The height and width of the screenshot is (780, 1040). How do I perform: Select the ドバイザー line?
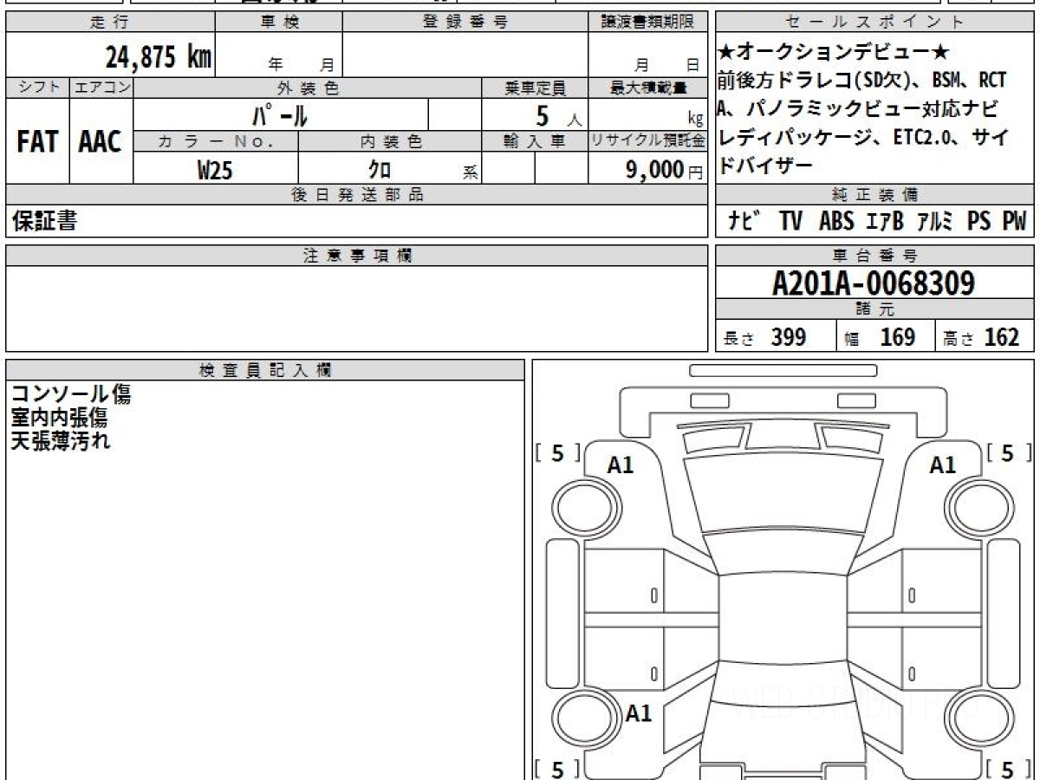point(765,165)
